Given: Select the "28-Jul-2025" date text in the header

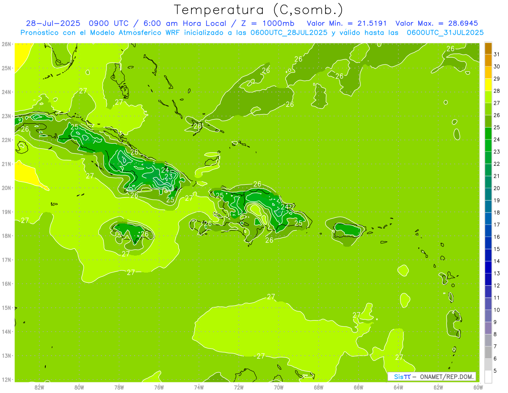Looking at the screenshot, I should pos(53,23).
